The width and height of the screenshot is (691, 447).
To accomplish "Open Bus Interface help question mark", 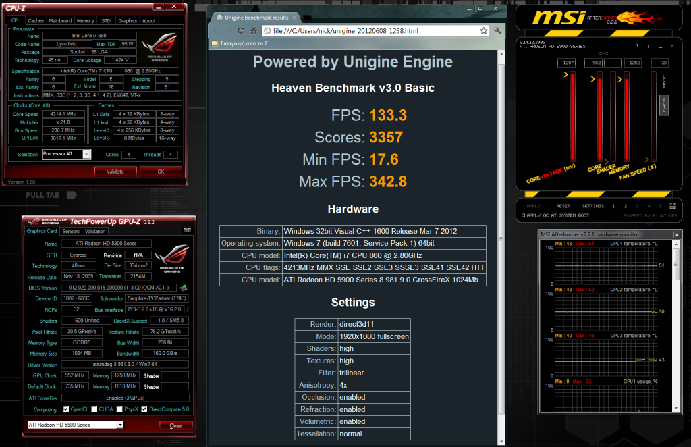I will [x=188, y=309].
